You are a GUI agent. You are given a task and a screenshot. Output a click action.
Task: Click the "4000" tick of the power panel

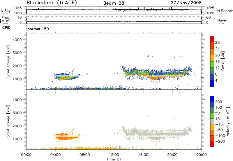[x=17, y=40]
